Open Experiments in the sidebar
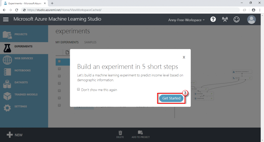This screenshot has width=264, height=142. click(x=24, y=48)
